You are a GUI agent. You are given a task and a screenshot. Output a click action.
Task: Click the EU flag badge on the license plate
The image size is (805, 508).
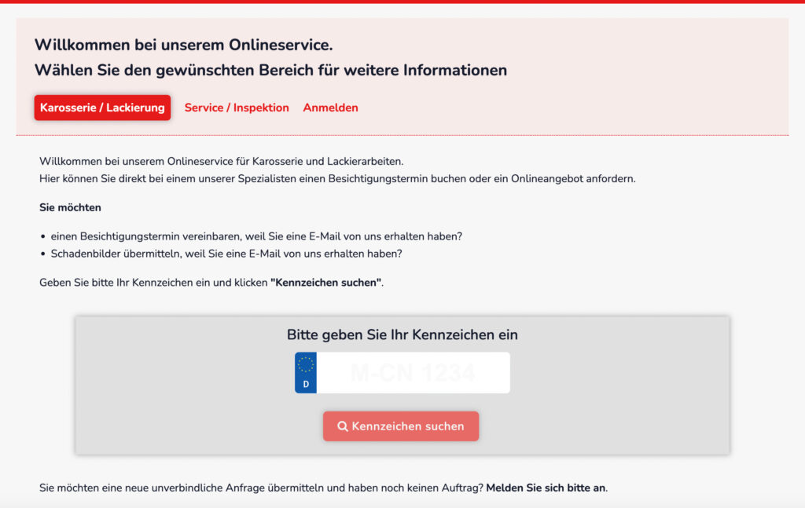305,372
